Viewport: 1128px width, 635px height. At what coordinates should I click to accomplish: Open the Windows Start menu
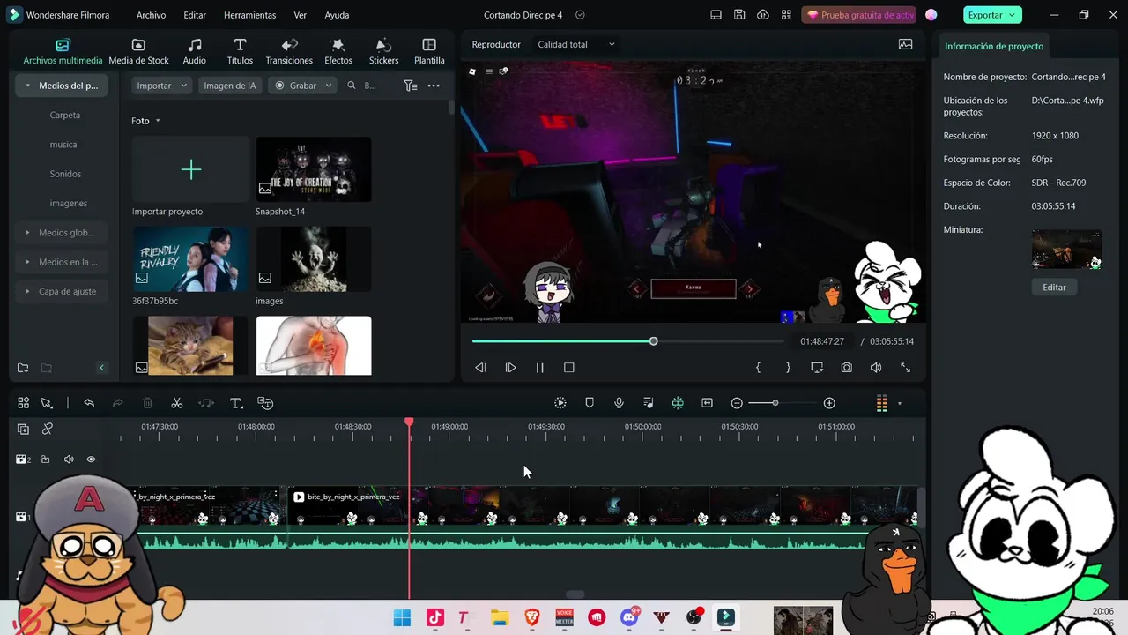click(x=402, y=617)
